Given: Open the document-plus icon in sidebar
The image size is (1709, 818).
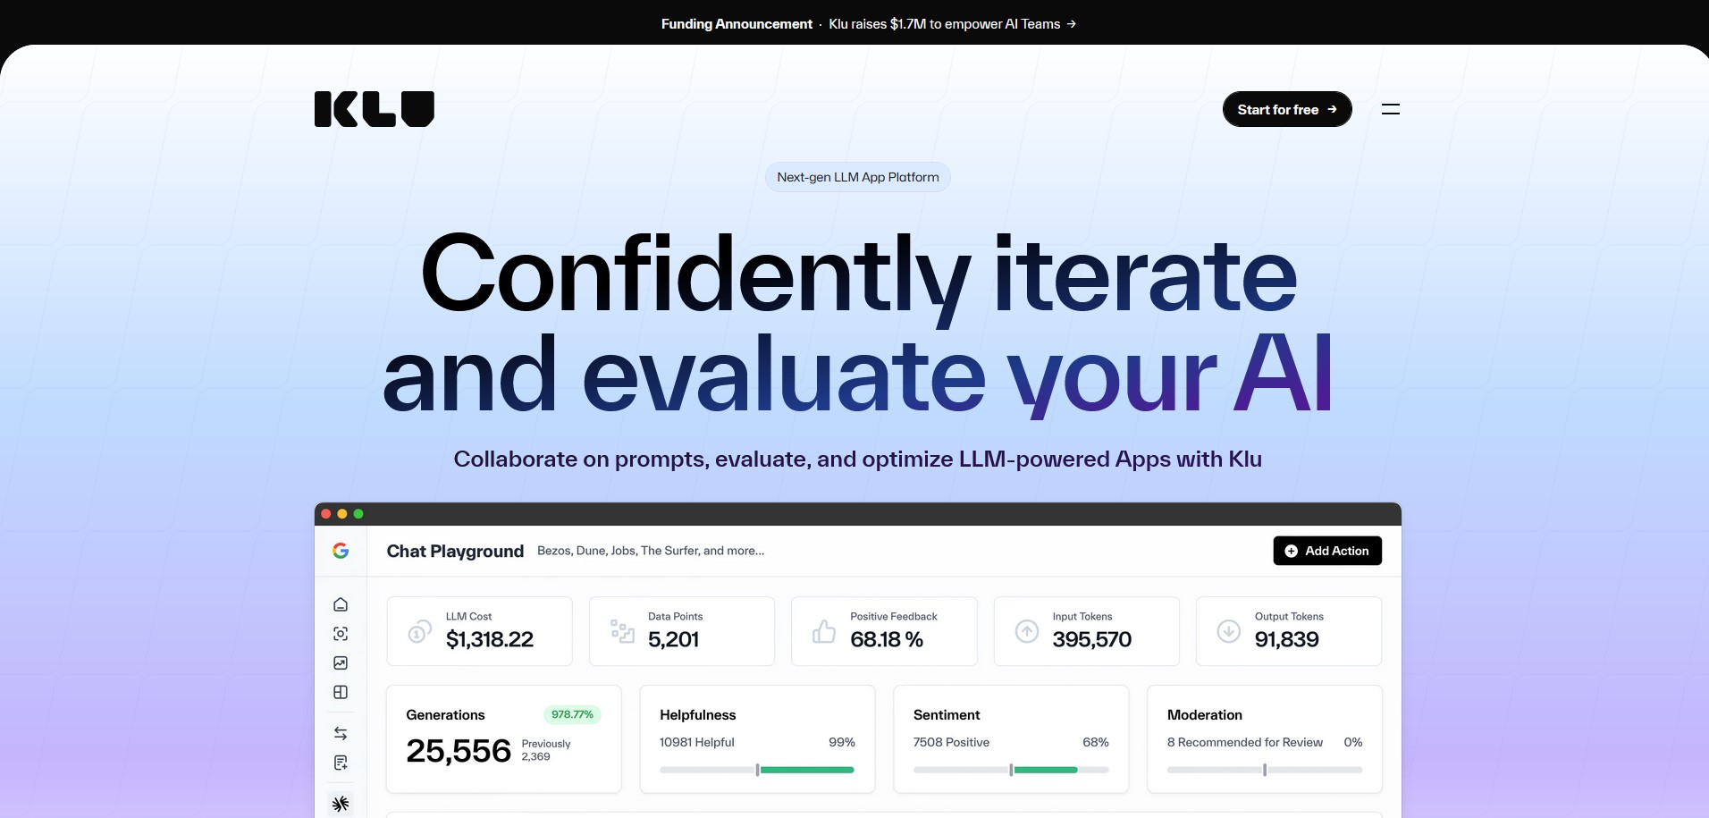Looking at the screenshot, I should [x=341, y=763].
